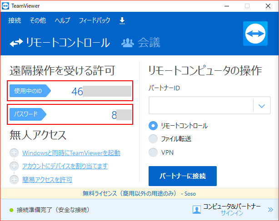This screenshot has height=221, width=279.
Task: Click the パスワード blue label
Action: pos(28,114)
